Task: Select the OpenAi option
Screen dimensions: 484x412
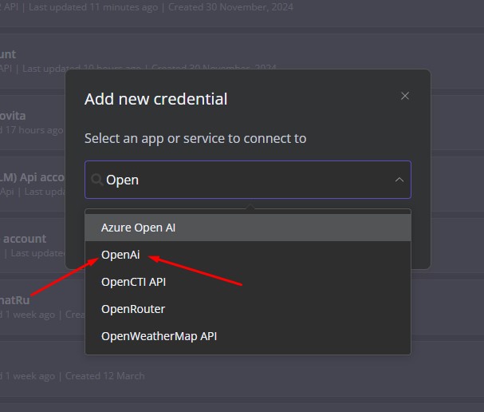Action: (247, 255)
